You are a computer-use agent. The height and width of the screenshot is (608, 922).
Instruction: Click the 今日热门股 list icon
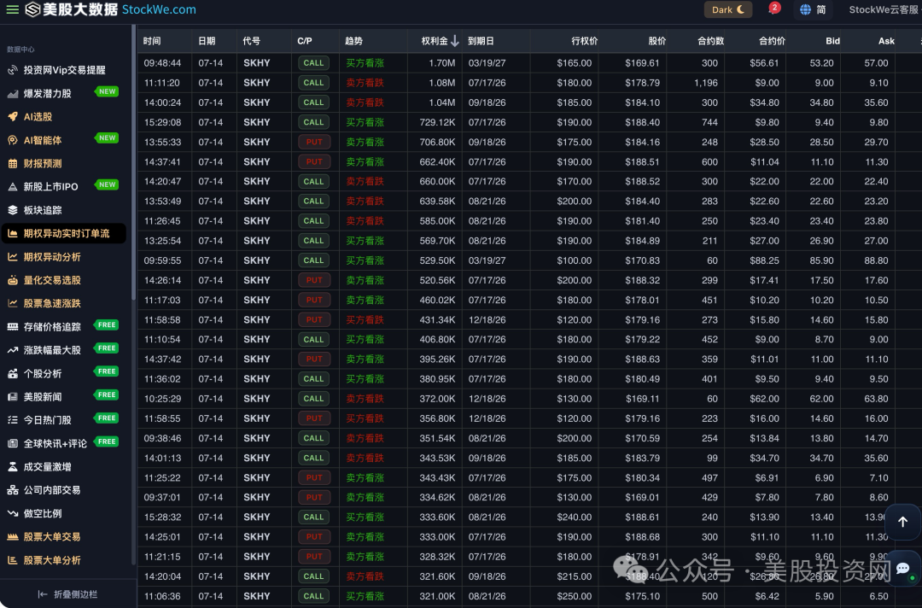pos(12,420)
